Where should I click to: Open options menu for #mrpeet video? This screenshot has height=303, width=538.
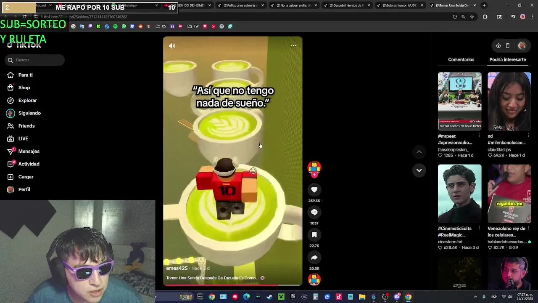pyautogui.click(x=479, y=136)
